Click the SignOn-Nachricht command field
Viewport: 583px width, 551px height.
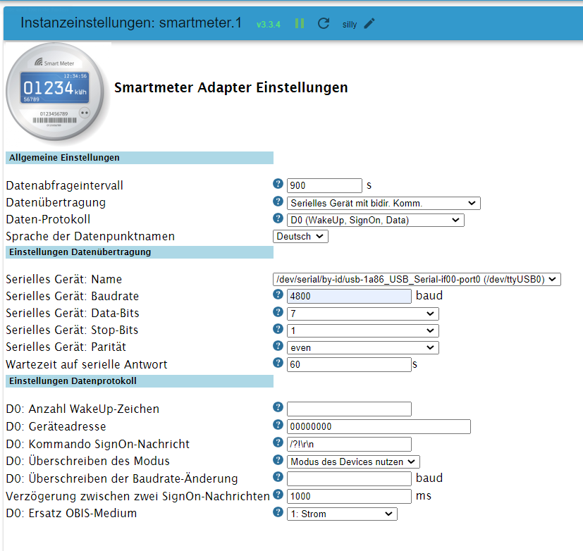tap(349, 444)
